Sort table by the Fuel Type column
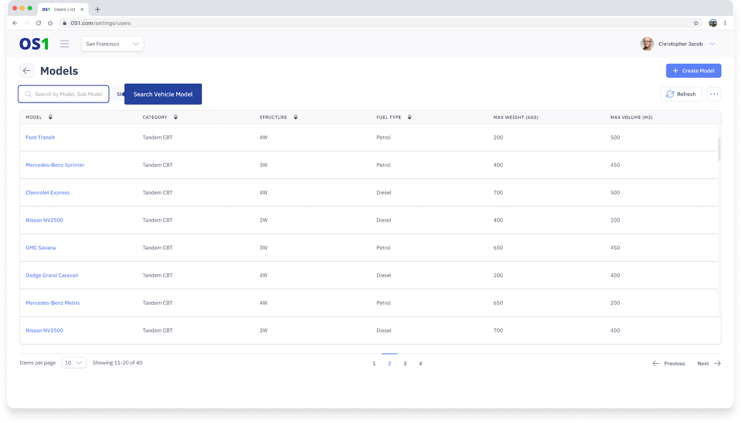Image resolution: width=741 pixels, height=423 pixels. click(x=409, y=117)
